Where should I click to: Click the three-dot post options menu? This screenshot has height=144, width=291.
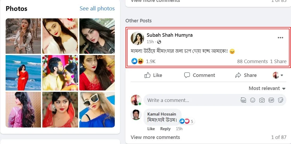[x=280, y=38]
